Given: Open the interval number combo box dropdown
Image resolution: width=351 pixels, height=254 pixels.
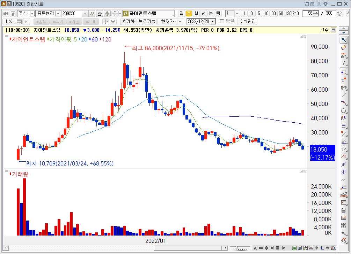Looking at the screenshot, I should tap(237, 14).
